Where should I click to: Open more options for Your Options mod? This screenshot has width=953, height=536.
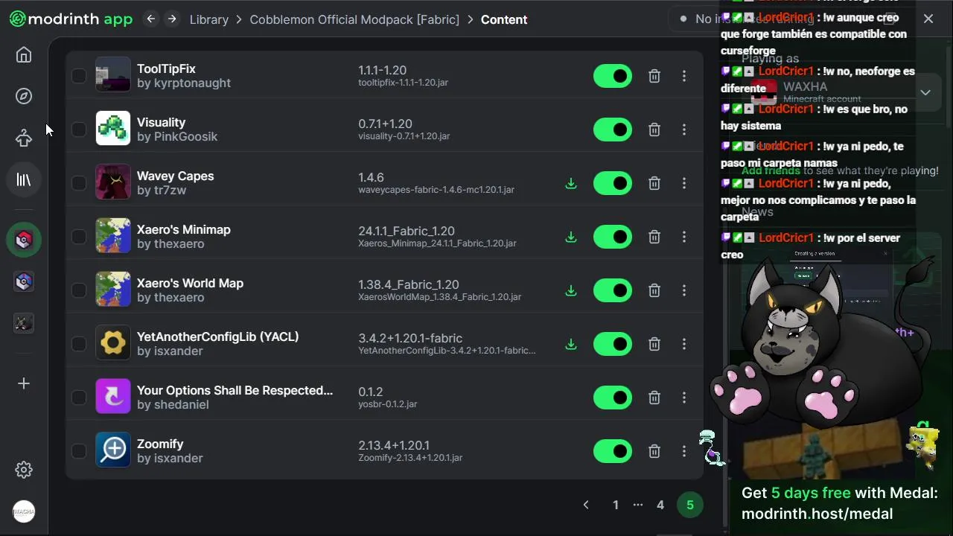pyautogui.click(x=684, y=398)
